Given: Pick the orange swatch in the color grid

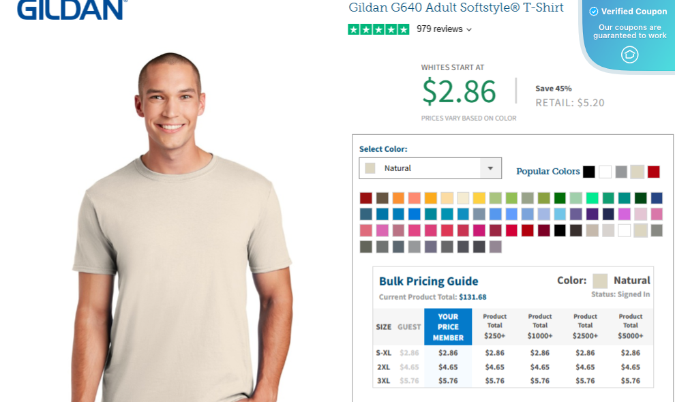Looking at the screenshot, I should point(398,198).
